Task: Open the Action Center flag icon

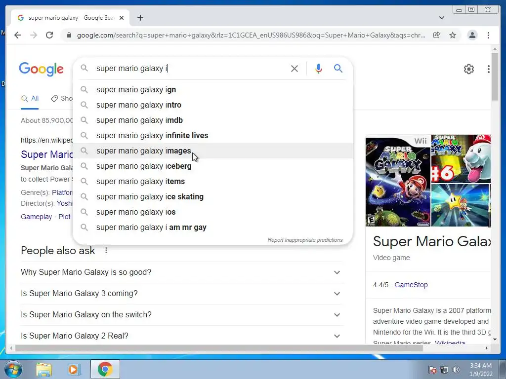Action: tap(432, 370)
